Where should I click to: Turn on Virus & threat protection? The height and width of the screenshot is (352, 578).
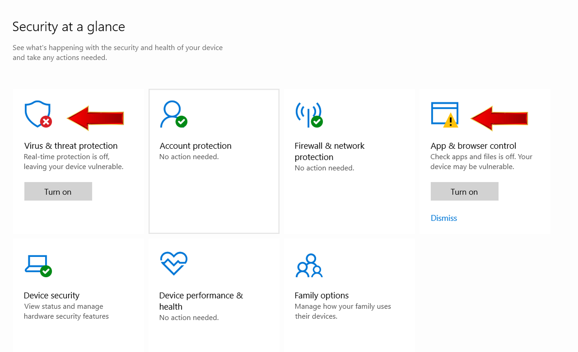[x=58, y=192]
